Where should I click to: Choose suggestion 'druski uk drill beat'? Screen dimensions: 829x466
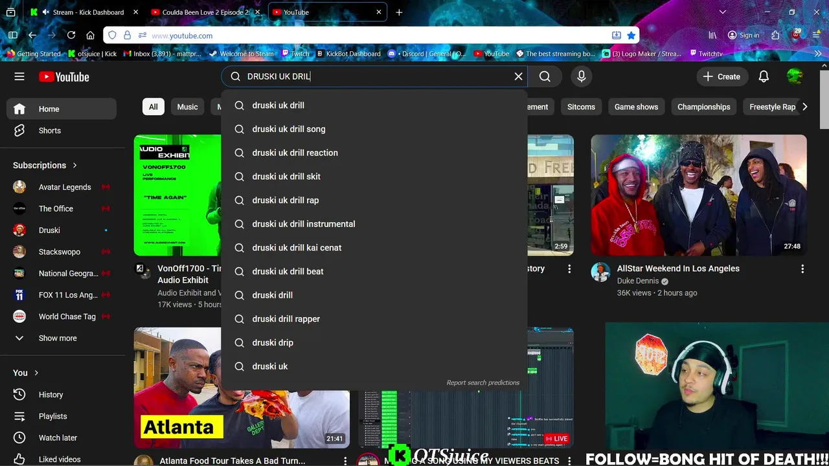pyautogui.click(x=374, y=271)
